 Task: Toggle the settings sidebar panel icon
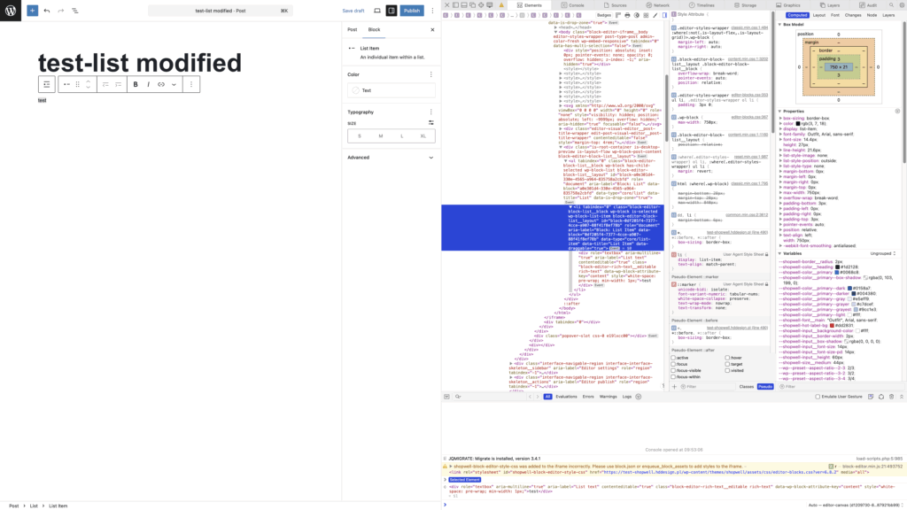tap(391, 11)
